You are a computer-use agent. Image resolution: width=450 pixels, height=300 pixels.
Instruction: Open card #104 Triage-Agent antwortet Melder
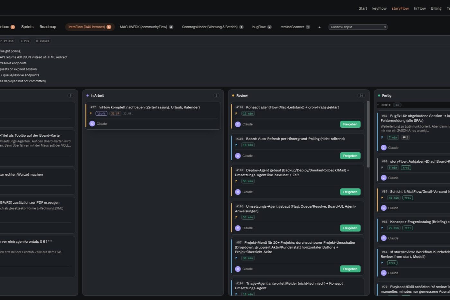pyautogui.click(x=298, y=287)
